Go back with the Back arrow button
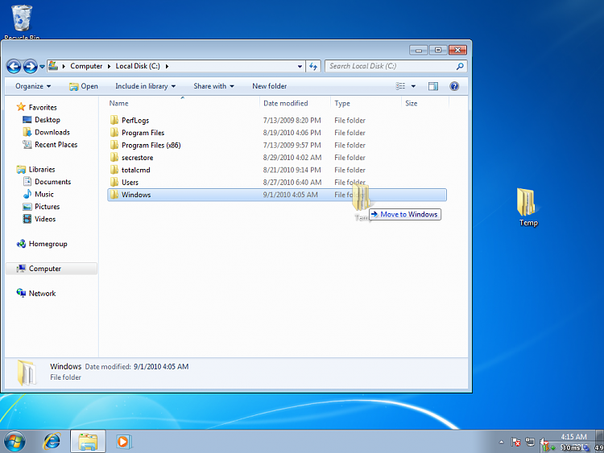The image size is (604, 453). coord(14,66)
